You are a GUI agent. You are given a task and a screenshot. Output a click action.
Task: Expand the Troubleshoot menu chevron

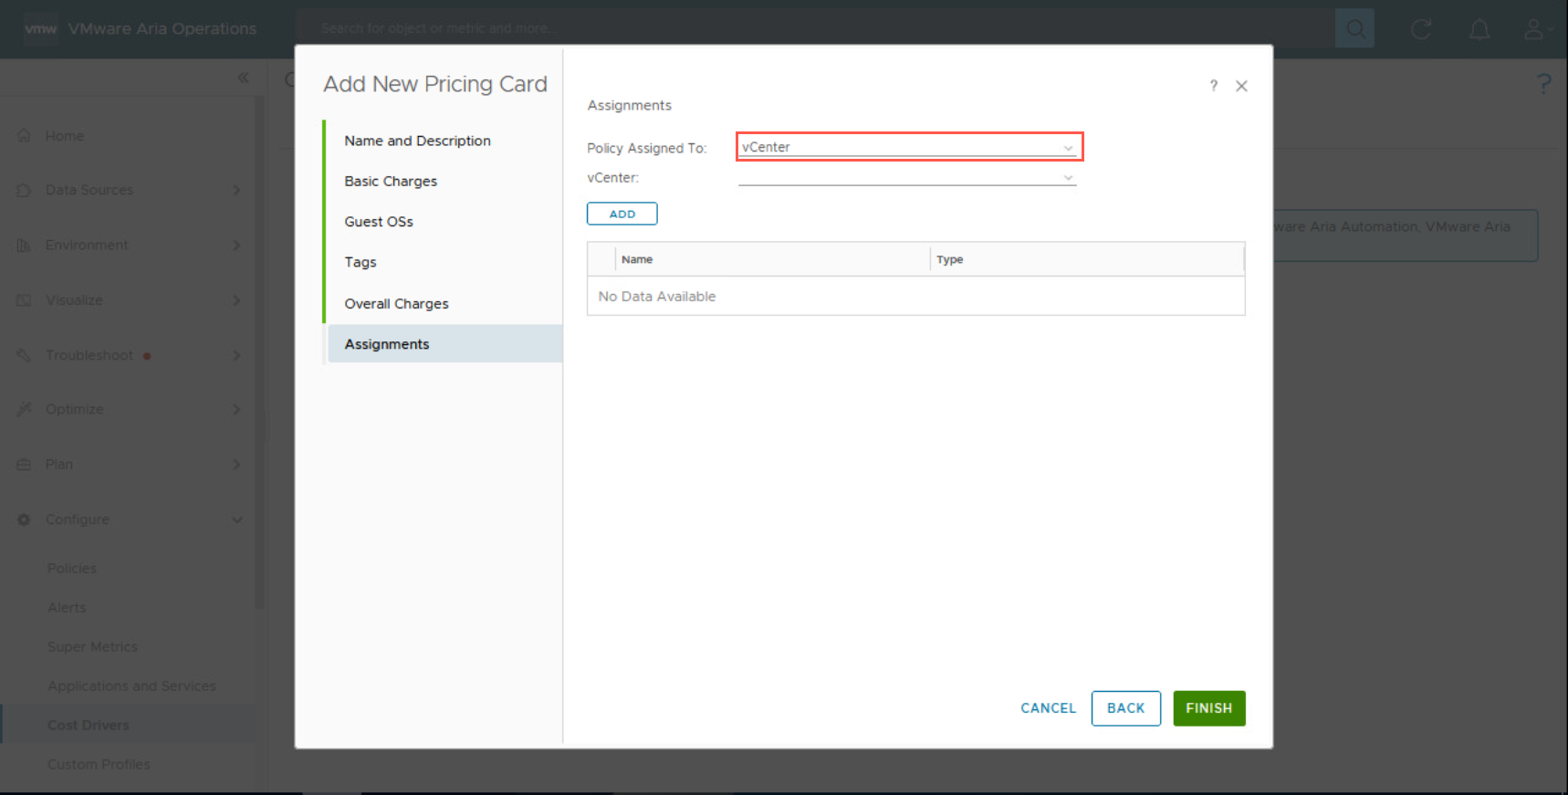[236, 355]
